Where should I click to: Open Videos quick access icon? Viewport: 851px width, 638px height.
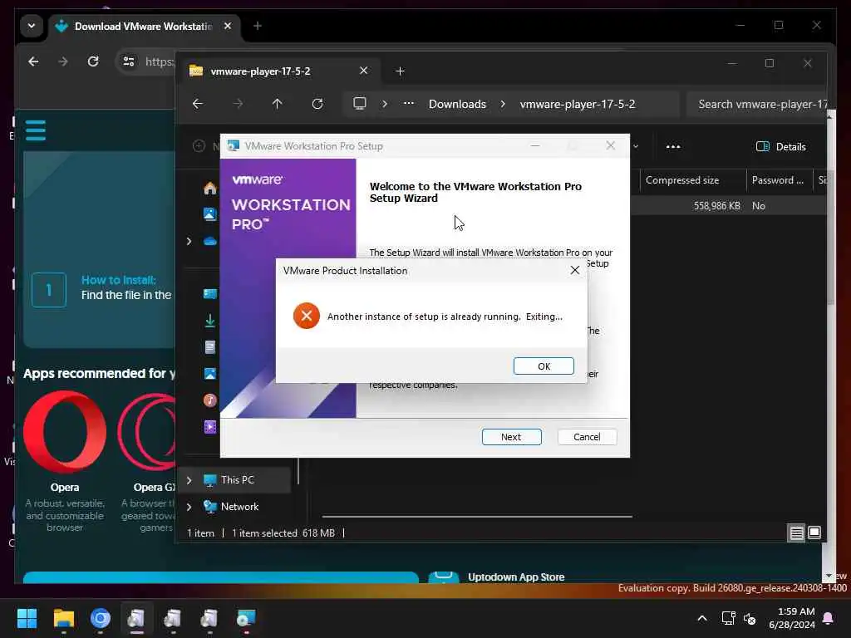(x=210, y=427)
